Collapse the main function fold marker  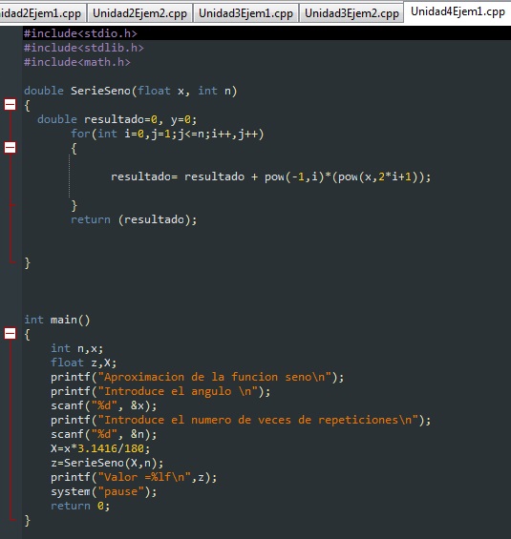click(x=10, y=334)
